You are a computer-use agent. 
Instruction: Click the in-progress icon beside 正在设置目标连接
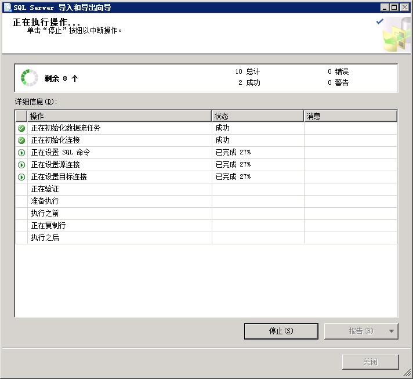21,177
